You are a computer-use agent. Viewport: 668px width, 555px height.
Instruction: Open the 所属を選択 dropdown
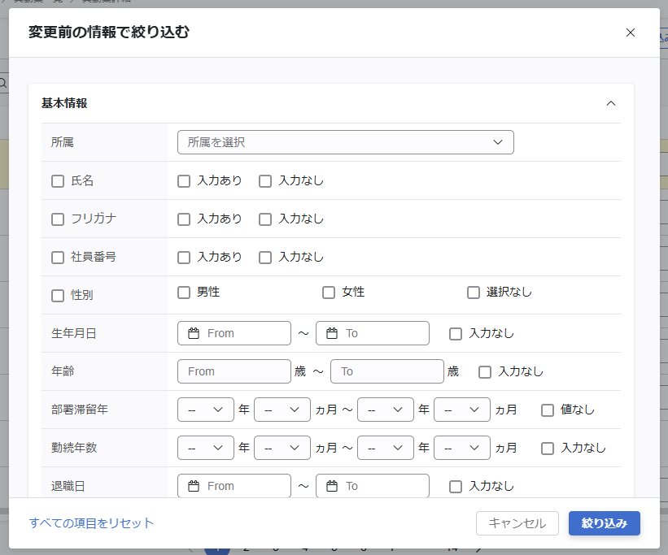pos(346,141)
